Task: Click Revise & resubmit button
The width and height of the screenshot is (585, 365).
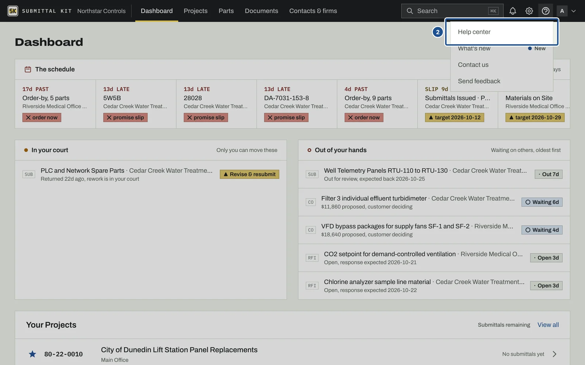Action: tap(249, 174)
